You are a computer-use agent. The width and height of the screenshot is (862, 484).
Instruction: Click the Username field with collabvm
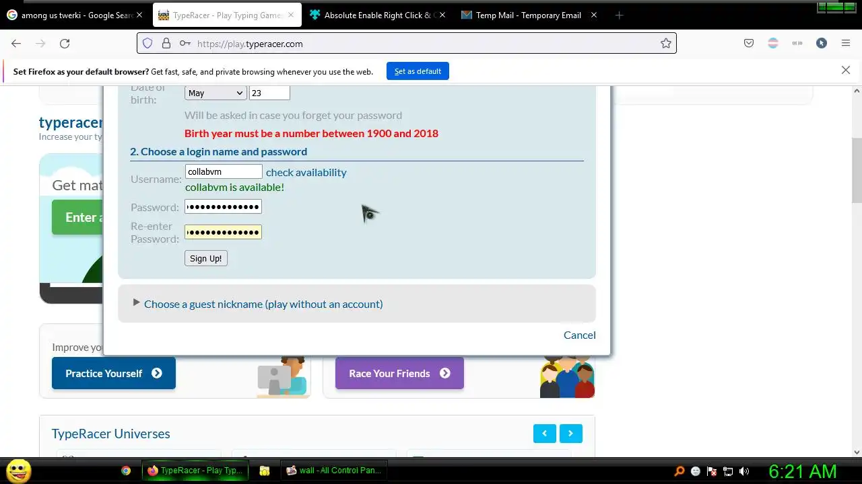click(224, 171)
